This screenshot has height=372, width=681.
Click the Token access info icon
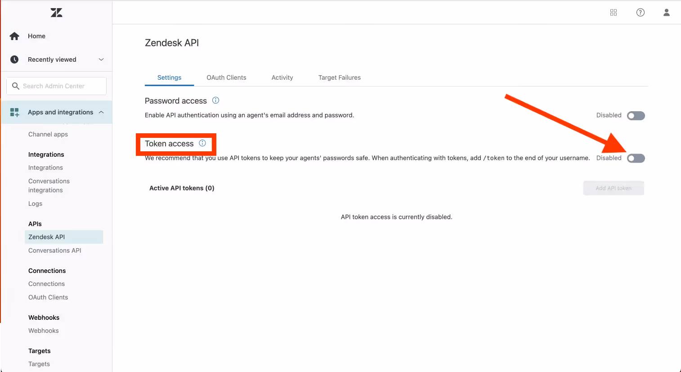pyautogui.click(x=202, y=143)
